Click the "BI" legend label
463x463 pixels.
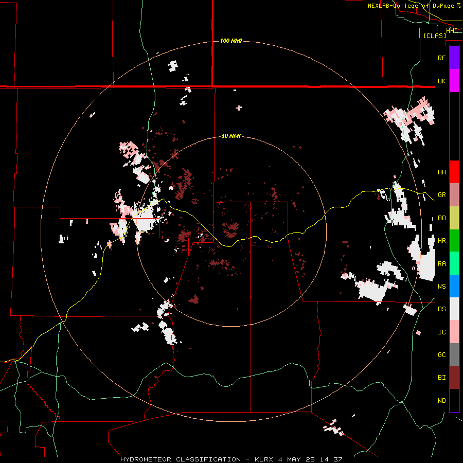[x=441, y=378]
